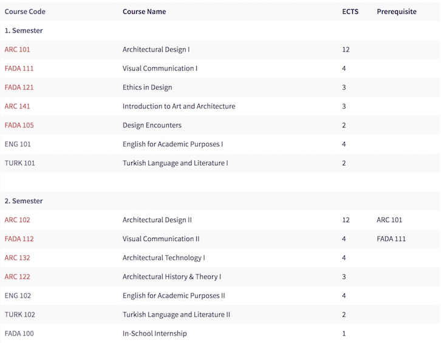The image size is (441, 343).
Task: Click the ECTS column header
Action: click(x=350, y=12)
